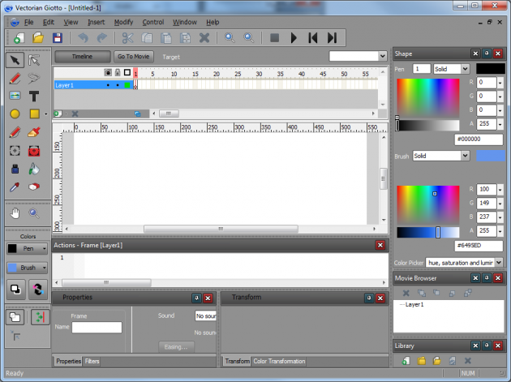Select the Text tool
Viewport: 511px width, 382px height.
pos(35,97)
